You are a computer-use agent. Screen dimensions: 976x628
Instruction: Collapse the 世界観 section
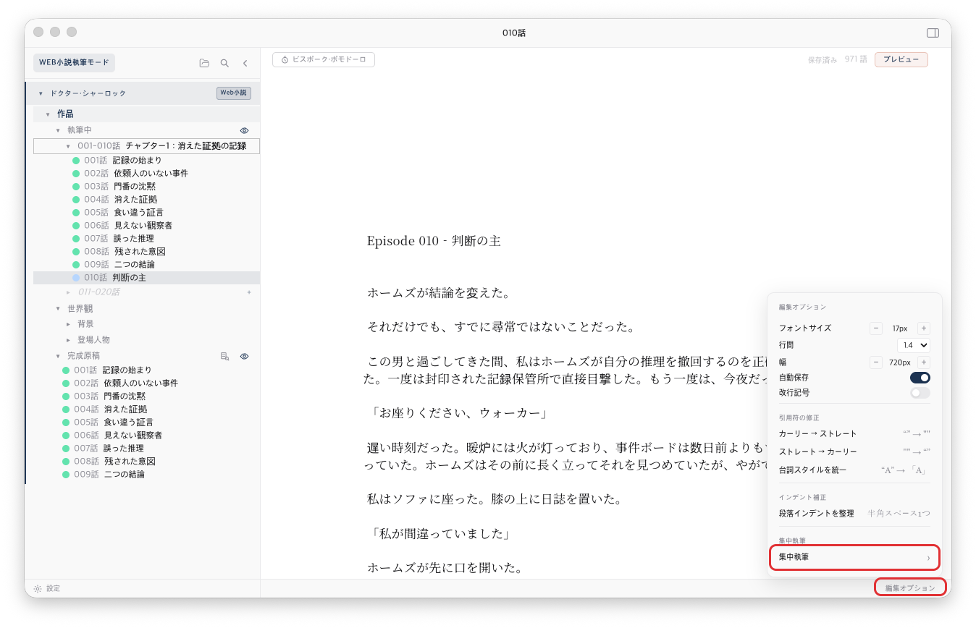[58, 309]
